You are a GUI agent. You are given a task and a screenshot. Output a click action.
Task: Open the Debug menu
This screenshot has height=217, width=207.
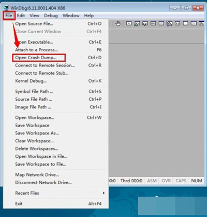point(51,16)
